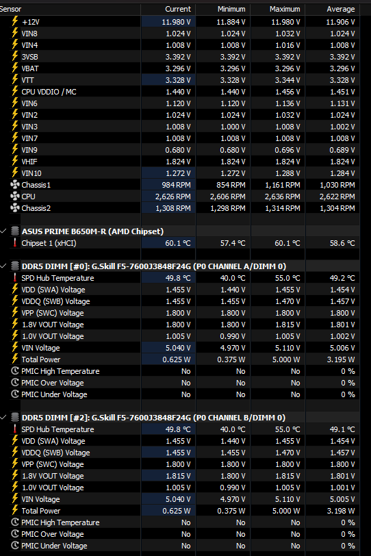Viewport: 371px width, 556px height.
Task: Collapse the DDR5 DIMM [#2] sensor group
Action: (x=3, y=418)
